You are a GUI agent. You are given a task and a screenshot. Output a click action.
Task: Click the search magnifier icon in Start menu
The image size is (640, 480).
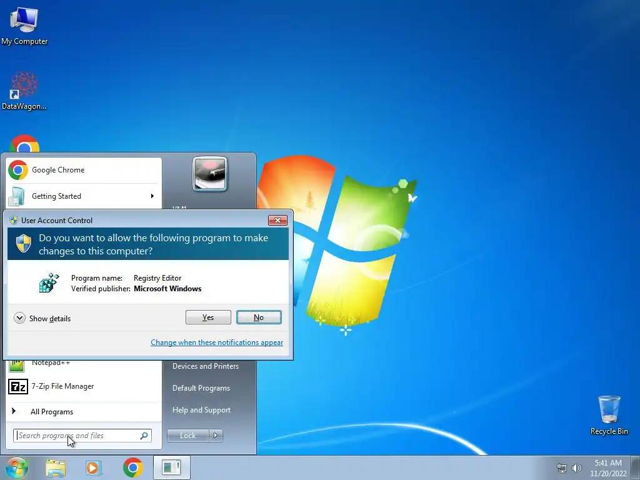pyautogui.click(x=144, y=436)
